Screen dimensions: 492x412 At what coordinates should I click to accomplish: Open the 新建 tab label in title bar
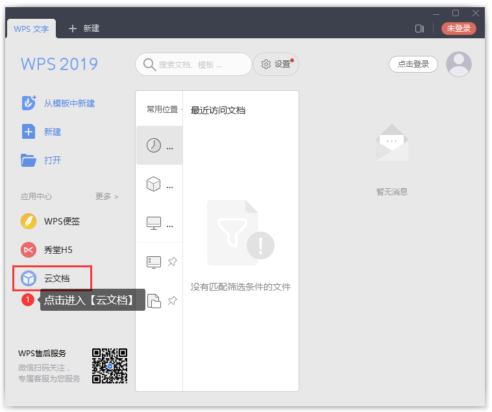click(x=92, y=29)
